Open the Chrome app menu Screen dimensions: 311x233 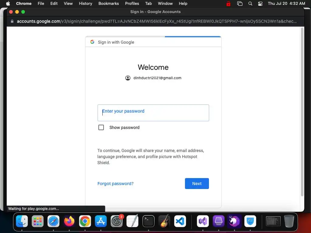point(24,3)
